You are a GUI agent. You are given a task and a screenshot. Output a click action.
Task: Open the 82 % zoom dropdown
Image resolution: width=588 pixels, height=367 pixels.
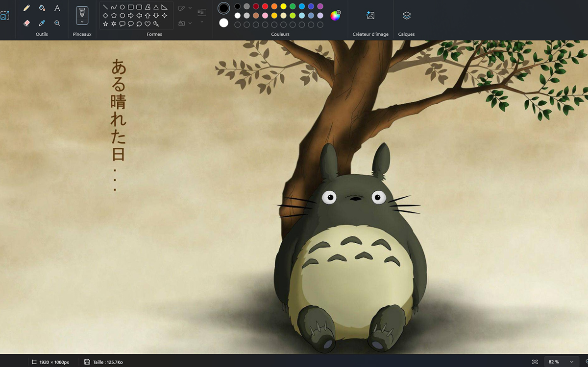tap(561, 362)
